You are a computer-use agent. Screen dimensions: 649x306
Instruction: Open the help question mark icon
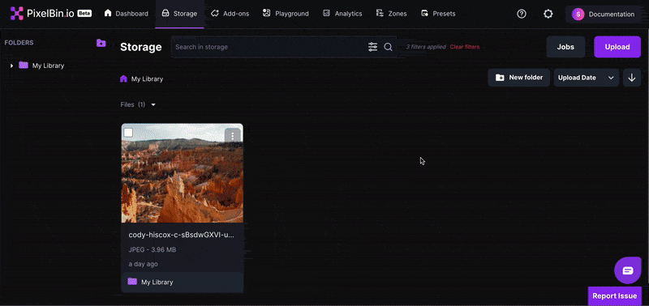coord(522,14)
